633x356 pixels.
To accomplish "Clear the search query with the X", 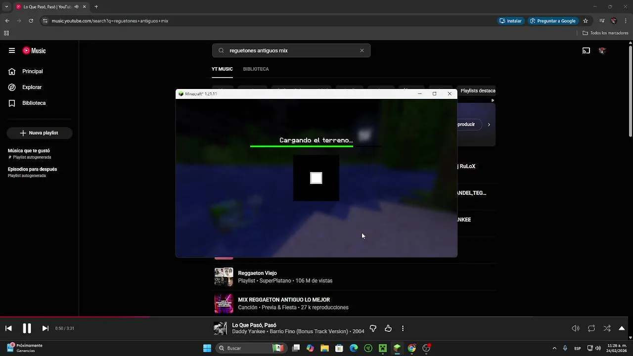I will pos(362,50).
